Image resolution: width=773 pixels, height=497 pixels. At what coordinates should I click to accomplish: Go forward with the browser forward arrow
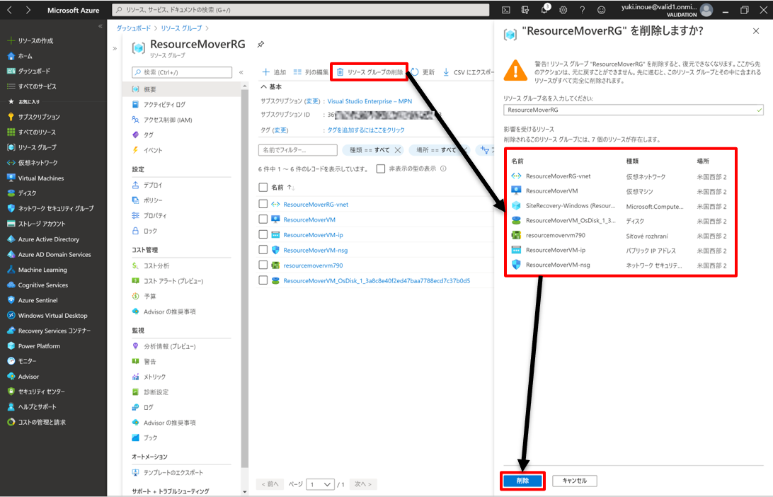click(28, 10)
